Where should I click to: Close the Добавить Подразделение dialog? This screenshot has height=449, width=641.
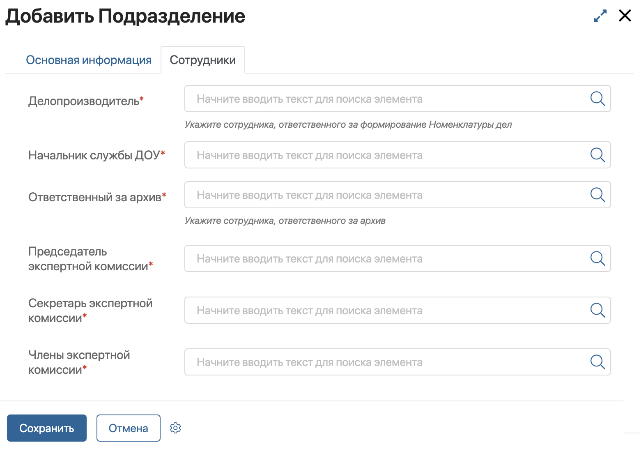coord(625,16)
